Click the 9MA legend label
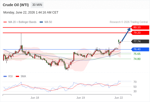Screen dimensions: 150x102 pos(23,76)
